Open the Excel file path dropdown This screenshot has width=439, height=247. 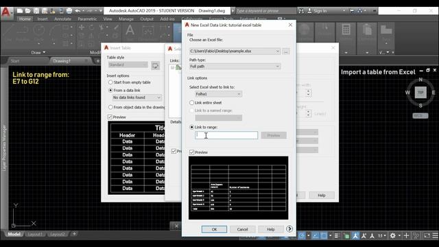click(277, 51)
